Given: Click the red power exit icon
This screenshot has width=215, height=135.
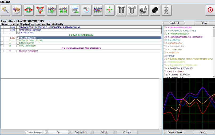Looking at the screenshot, I should [209, 10].
